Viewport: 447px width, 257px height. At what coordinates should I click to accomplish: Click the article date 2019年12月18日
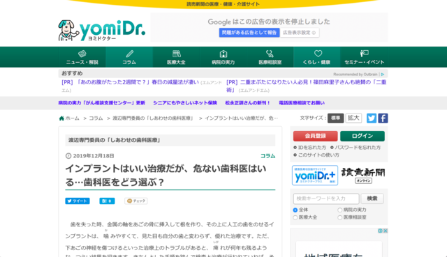coord(94,156)
